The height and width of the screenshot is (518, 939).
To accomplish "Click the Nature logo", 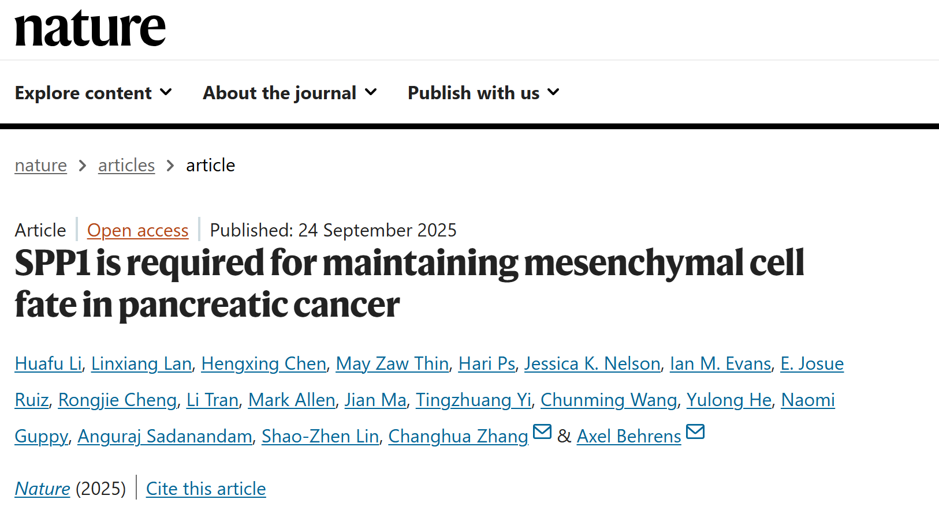I will click(90, 28).
